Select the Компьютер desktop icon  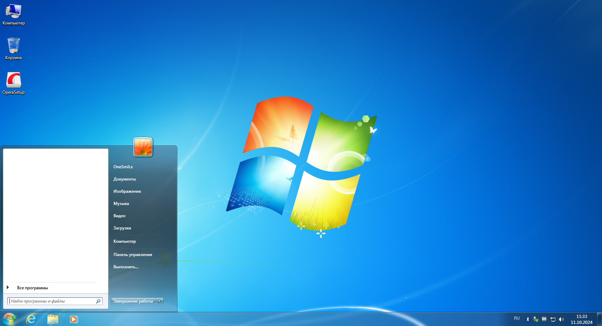pyautogui.click(x=14, y=15)
